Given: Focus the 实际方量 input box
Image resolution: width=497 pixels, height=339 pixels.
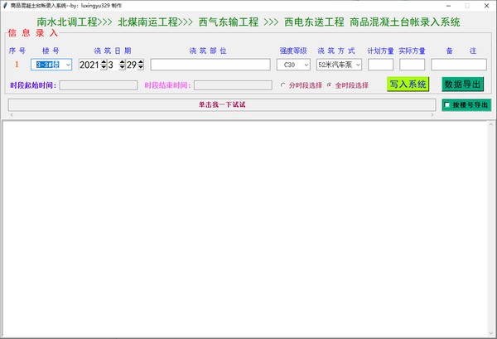Looking at the screenshot, I should (412, 65).
